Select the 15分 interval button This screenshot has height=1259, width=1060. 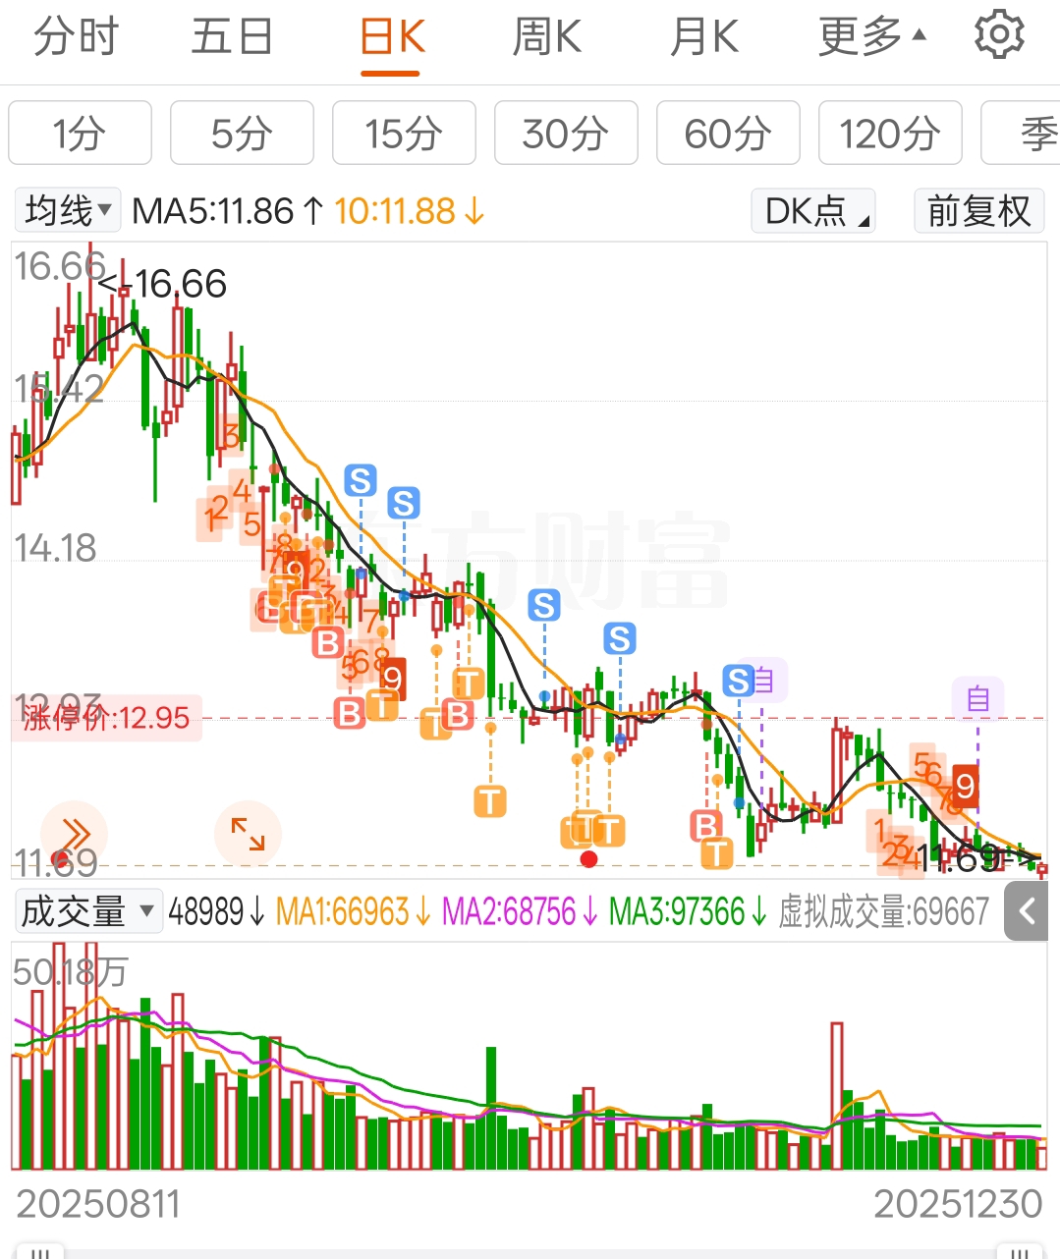404,133
